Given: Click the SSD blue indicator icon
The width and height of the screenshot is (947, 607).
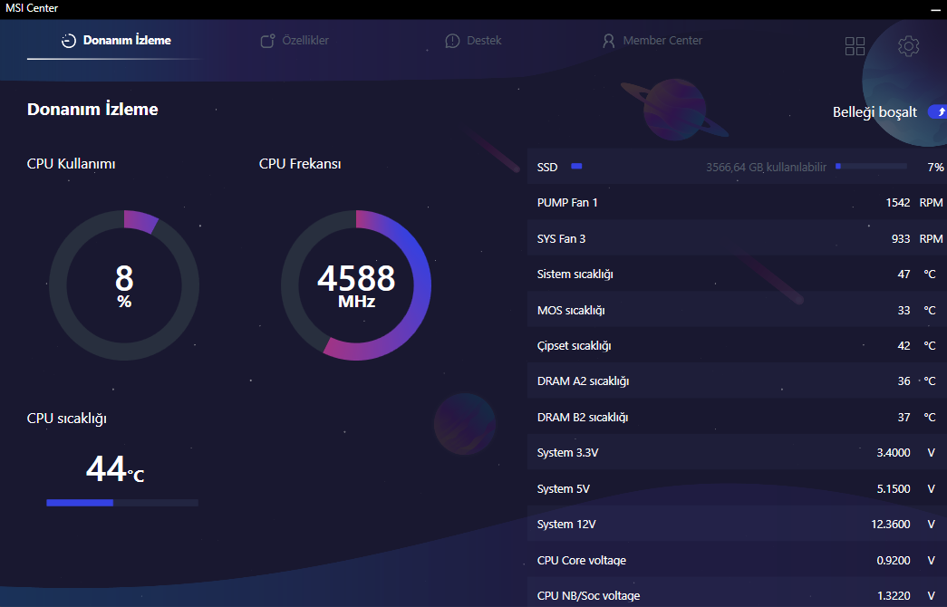Looking at the screenshot, I should click(x=576, y=166).
